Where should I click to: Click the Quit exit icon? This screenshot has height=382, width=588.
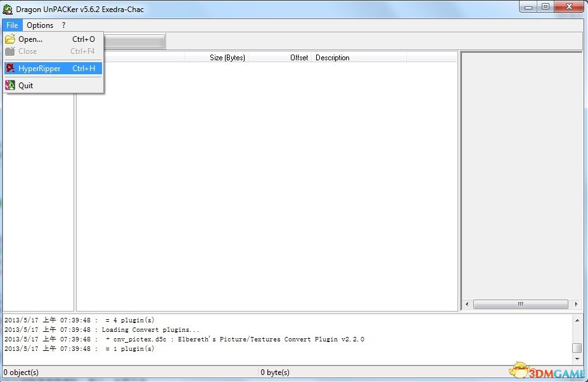[x=10, y=85]
